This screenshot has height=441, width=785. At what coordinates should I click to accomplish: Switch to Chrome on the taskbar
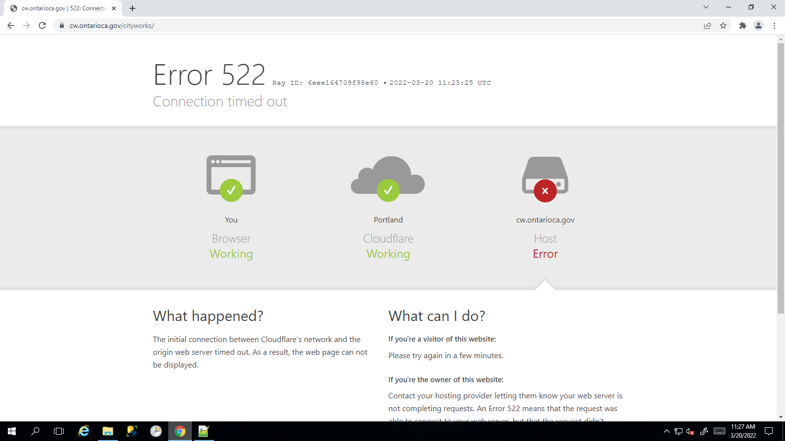click(180, 431)
